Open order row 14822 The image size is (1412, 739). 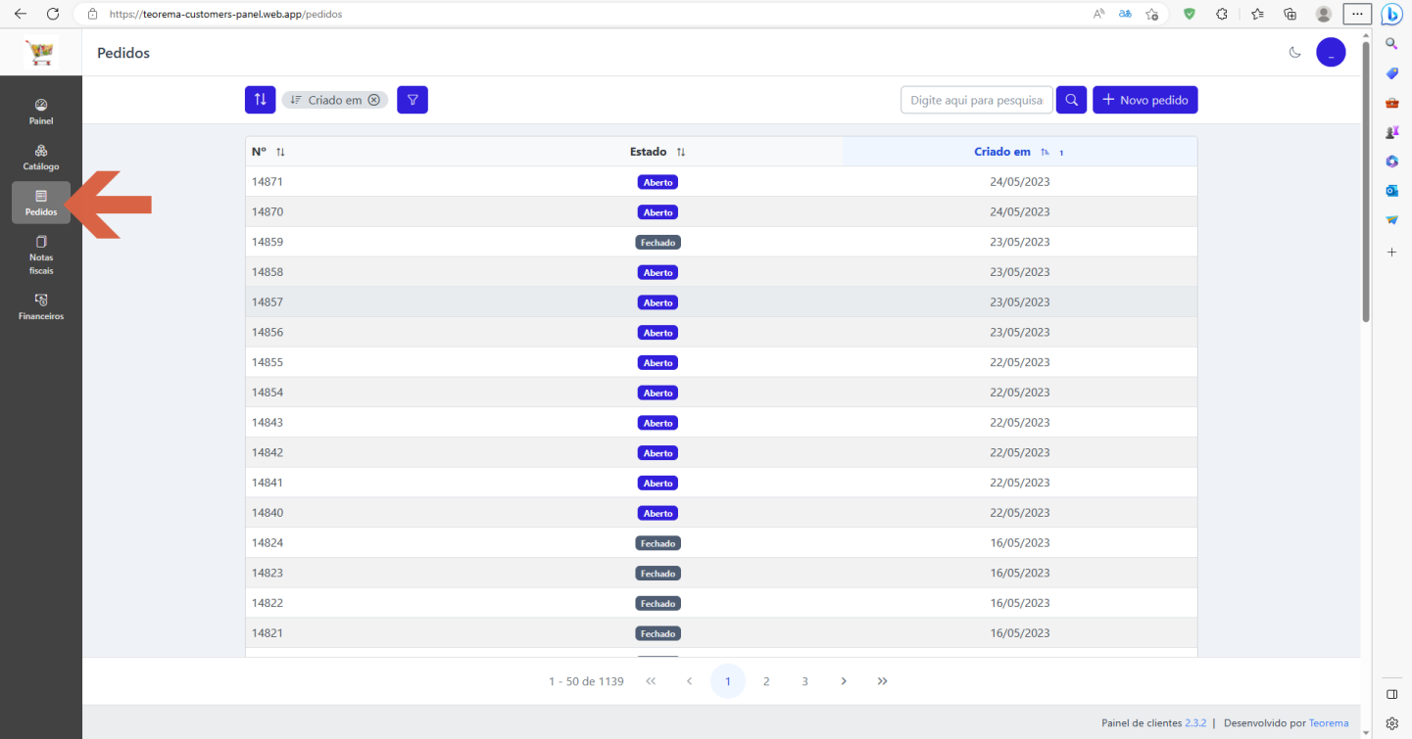721,603
